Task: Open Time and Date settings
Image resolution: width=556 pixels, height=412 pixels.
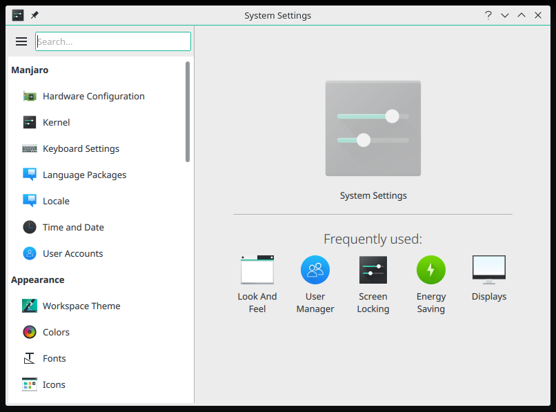Action: click(74, 227)
